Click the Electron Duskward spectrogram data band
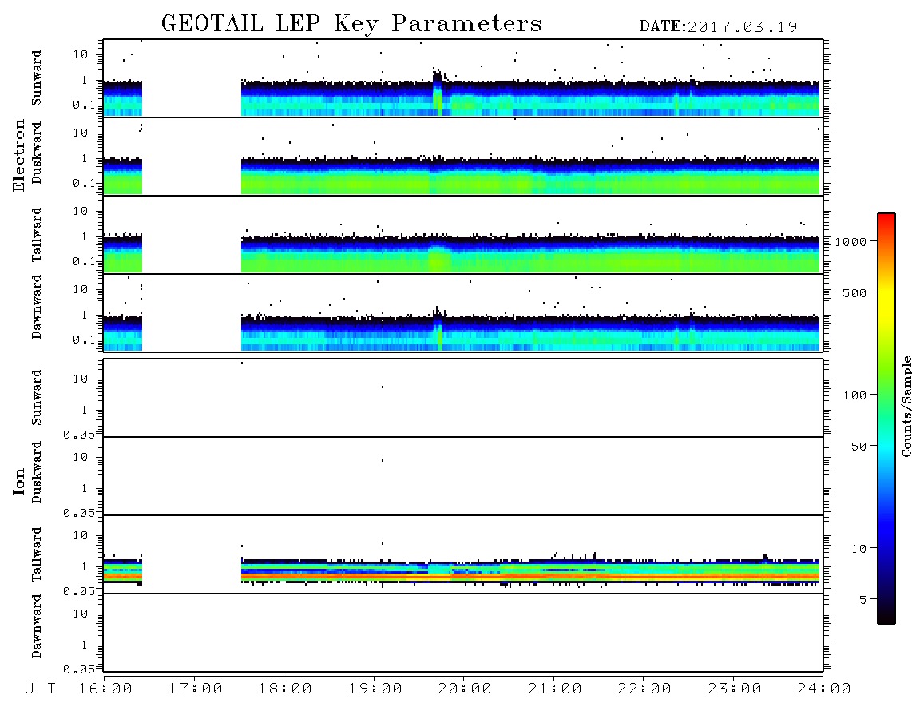 coord(529,176)
